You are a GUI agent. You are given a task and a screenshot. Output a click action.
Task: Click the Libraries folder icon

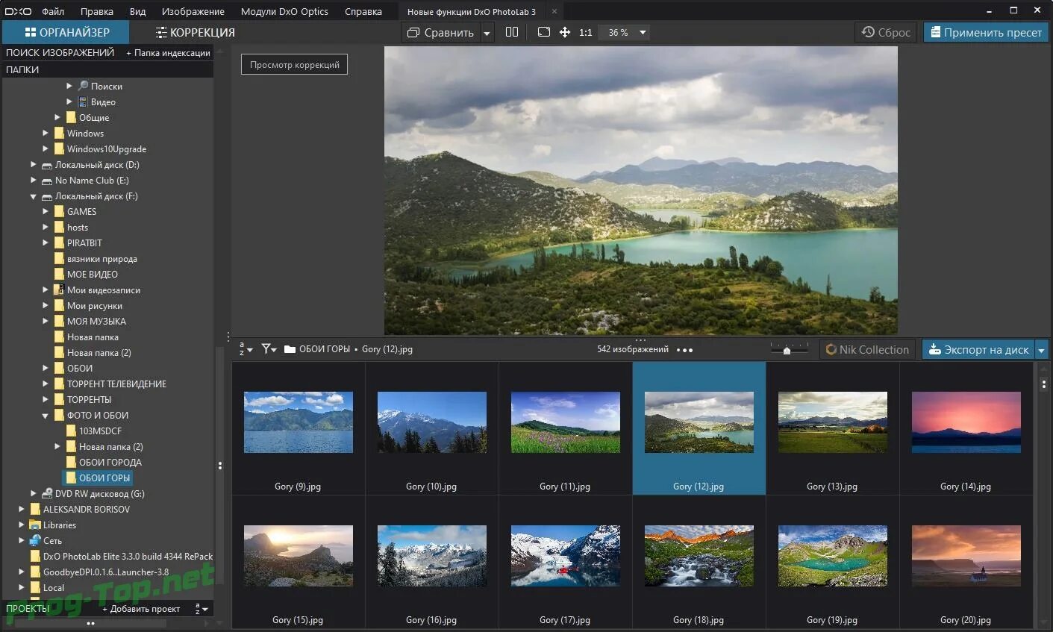point(35,525)
